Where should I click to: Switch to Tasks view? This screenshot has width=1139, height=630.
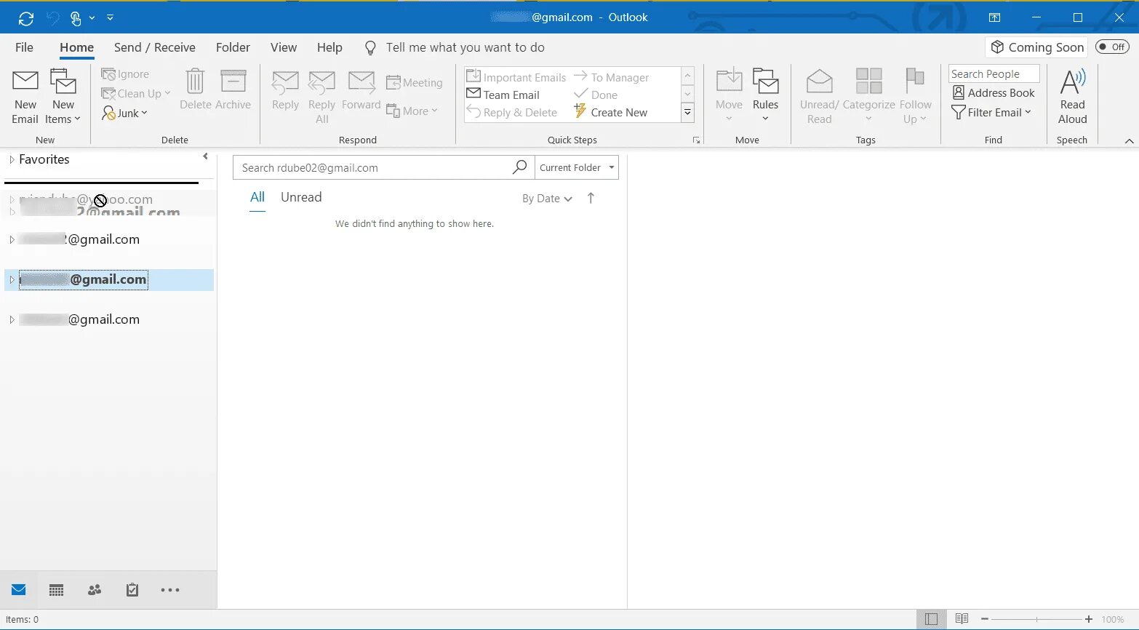132,590
